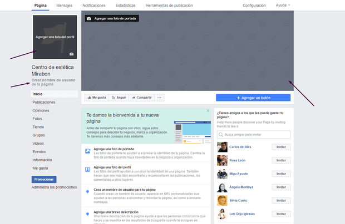The image size is (345, 224).
Task: Open the three-dots more options button
Action: point(159,98)
